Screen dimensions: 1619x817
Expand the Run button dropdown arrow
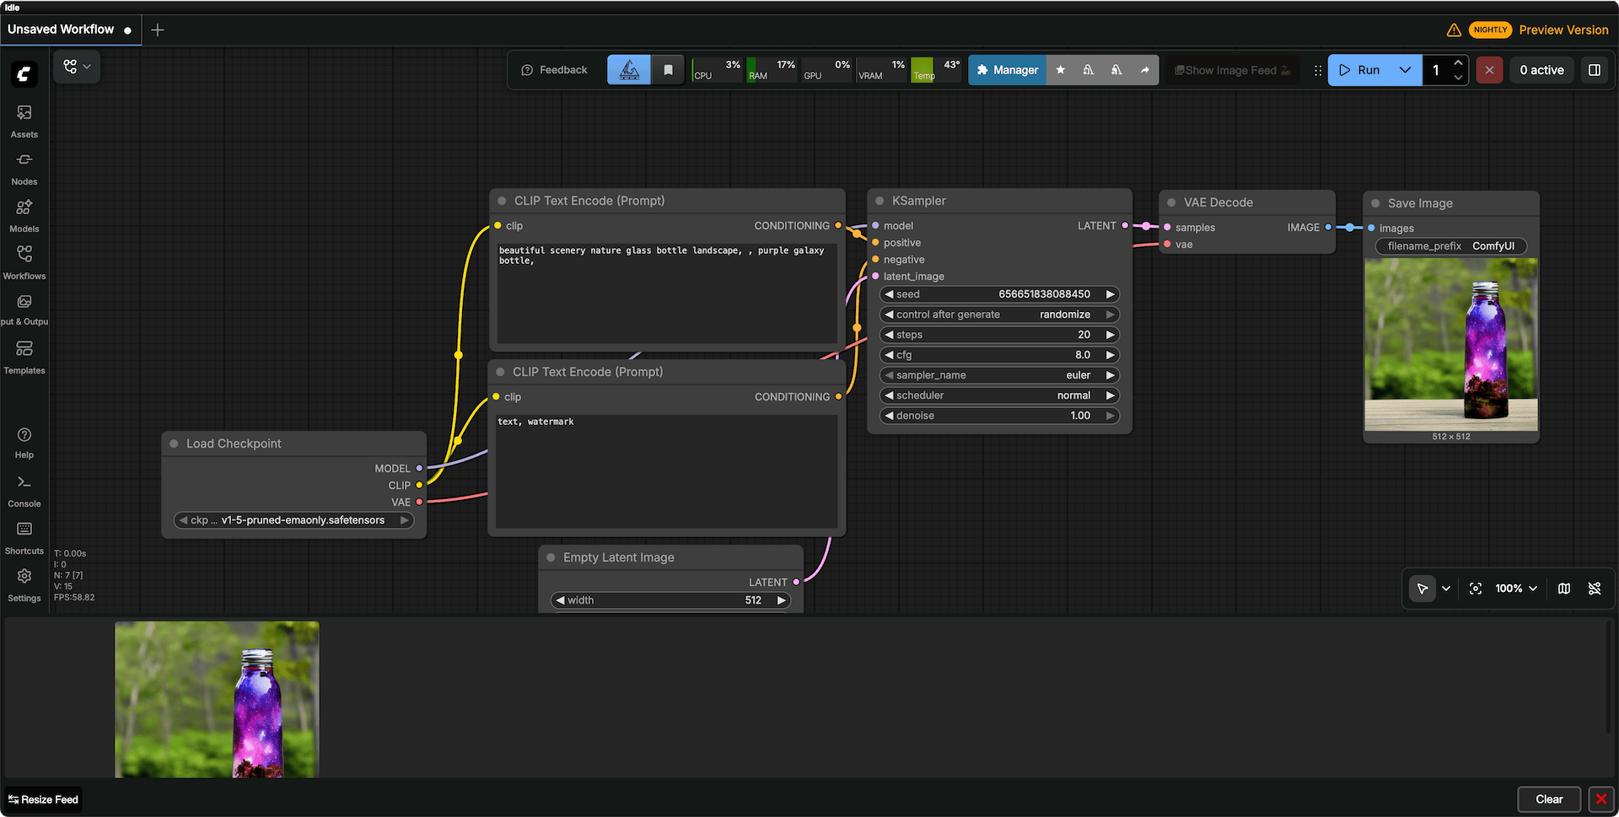coord(1405,70)
